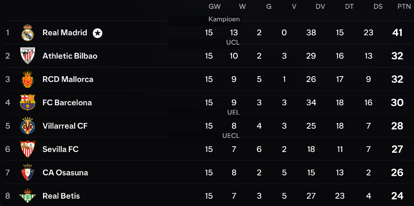Click the DS column header
Screen dimensions: 414x206
pos(378,7)
